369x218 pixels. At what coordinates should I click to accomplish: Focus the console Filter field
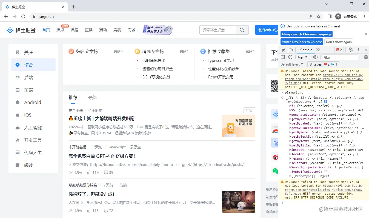[340, 57]
